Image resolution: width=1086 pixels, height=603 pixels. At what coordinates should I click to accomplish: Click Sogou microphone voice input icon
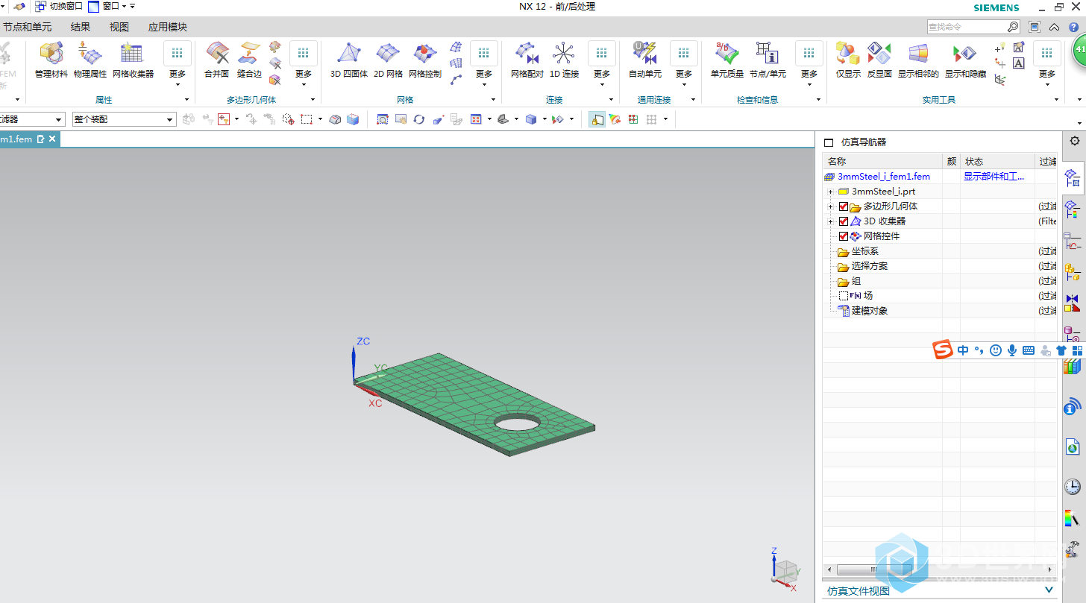[1012, 350]
